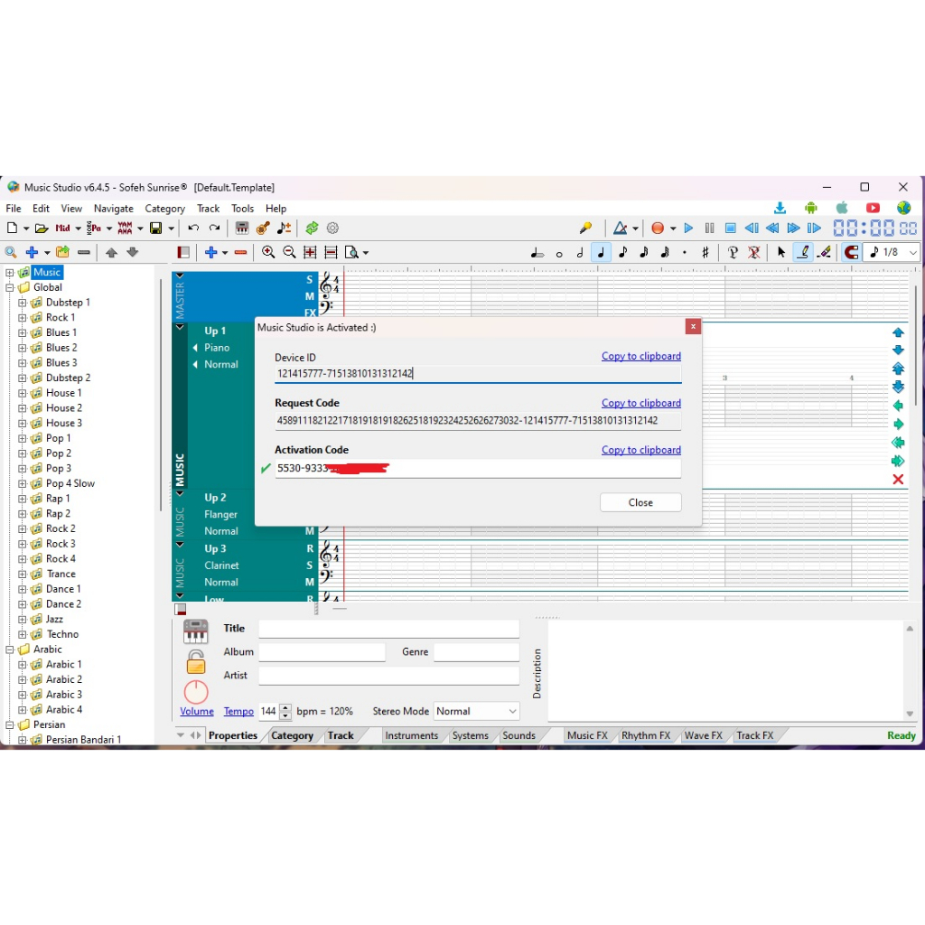Click the Volume link
Viewport: 925px width, 925px height.
tap(197, 712)
